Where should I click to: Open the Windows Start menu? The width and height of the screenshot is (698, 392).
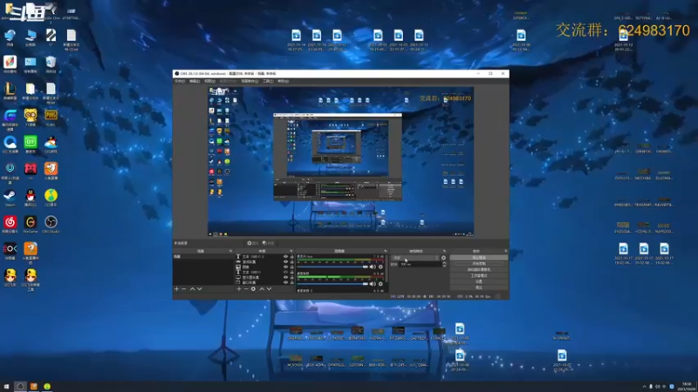pyautogui.click(x=6, y=387)
